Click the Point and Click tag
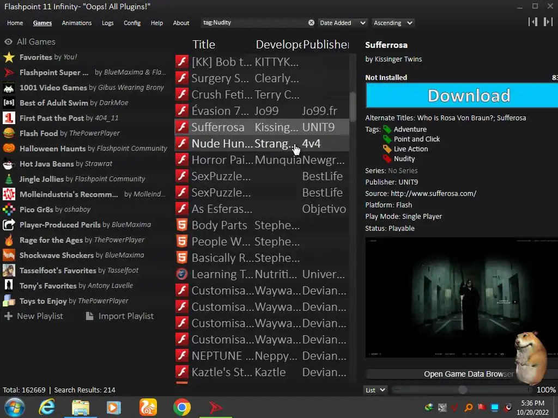558x418 pixels. 417,139
